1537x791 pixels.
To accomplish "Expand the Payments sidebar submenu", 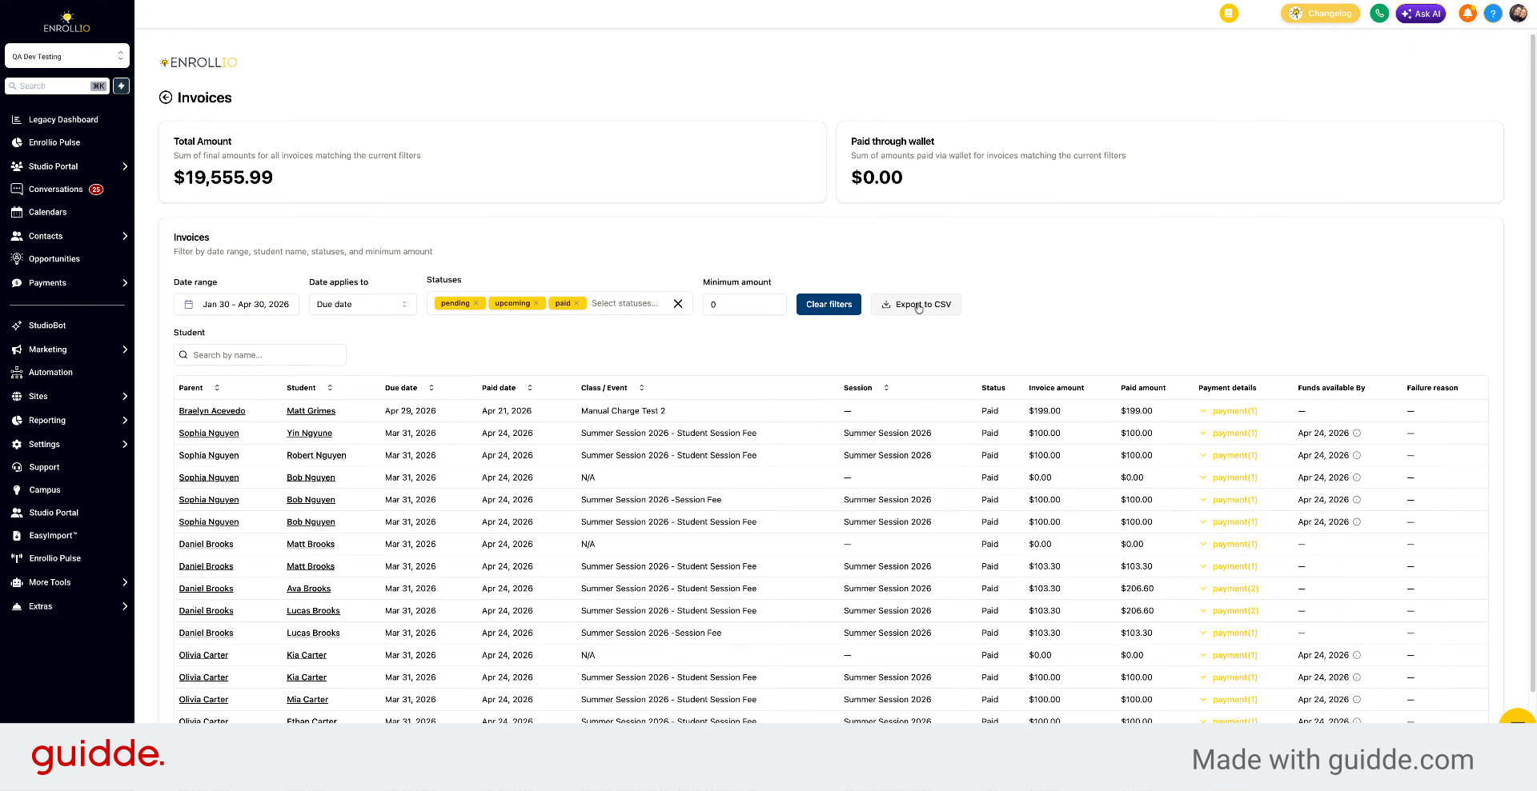I will point(125,283).
